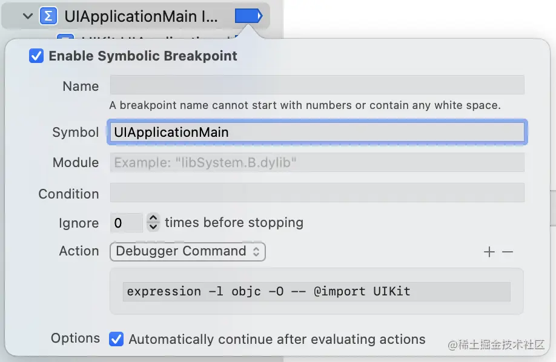Toggle Automatically continue after evaluating actions
The image size is (556, 362).
pyautogui.click(x=116, y=340)
